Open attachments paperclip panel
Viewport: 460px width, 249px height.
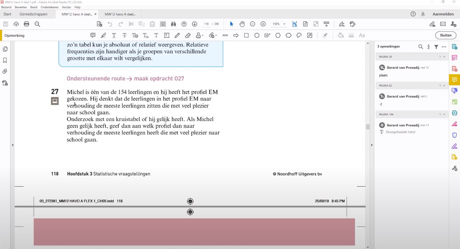pos(5,71)
